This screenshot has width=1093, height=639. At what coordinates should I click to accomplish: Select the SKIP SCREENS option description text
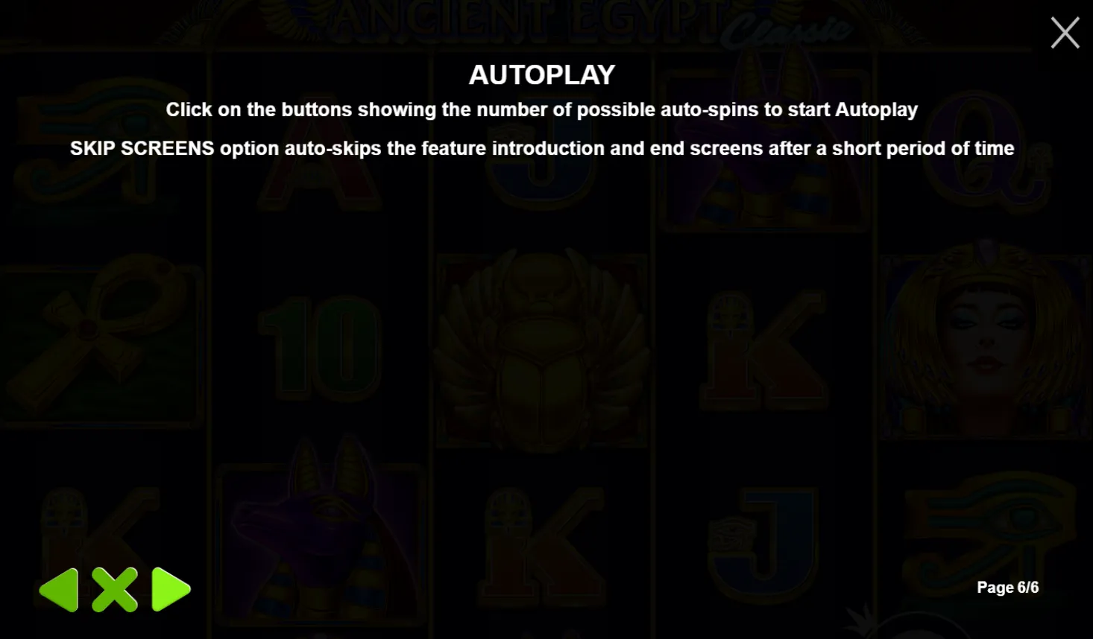(542, 148)
